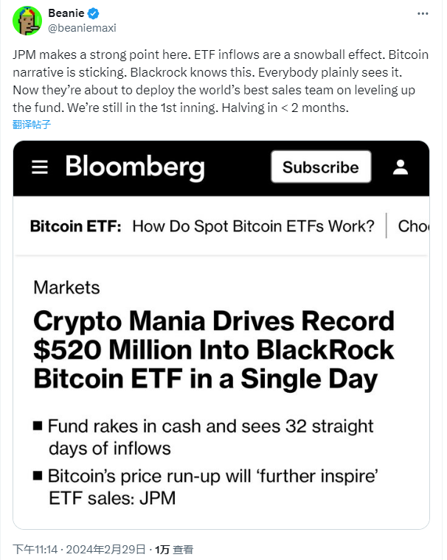This screenshot has width=447, height=560.
Task: Select the "Bitcoin ETF:" nav label
Action: [76, 226]
